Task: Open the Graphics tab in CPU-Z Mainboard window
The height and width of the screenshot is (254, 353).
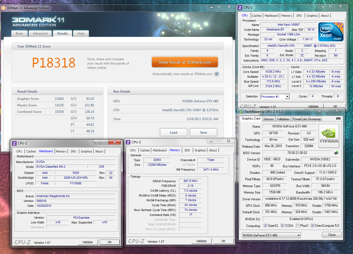Action: pos(86,151)
